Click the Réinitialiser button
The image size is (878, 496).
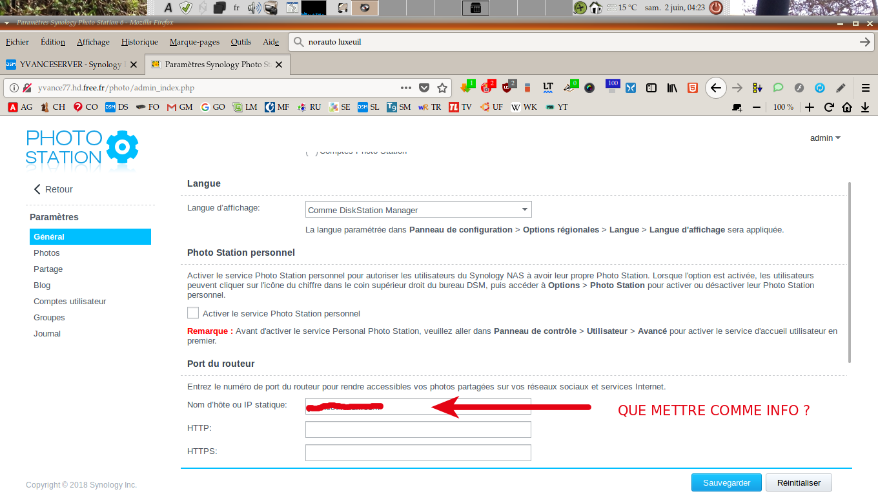tap(799, 482)
